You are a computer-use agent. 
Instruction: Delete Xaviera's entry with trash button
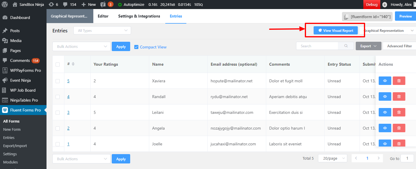coord(399,81)
